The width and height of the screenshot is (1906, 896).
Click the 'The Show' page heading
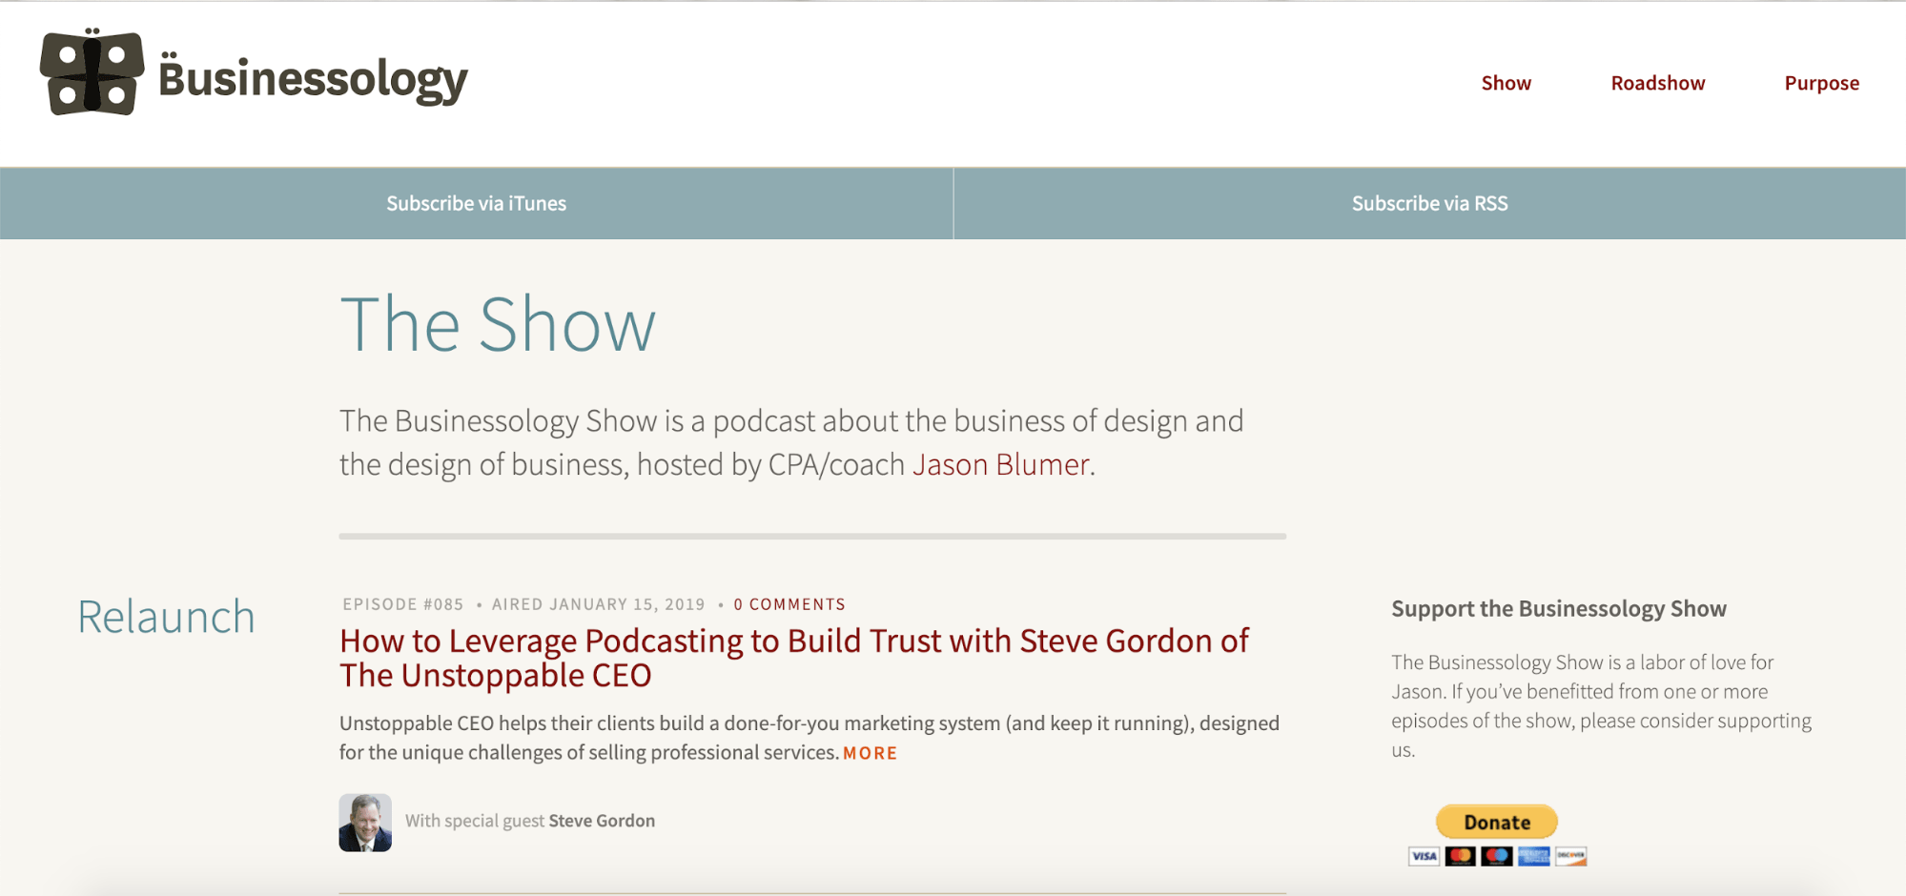498,324
